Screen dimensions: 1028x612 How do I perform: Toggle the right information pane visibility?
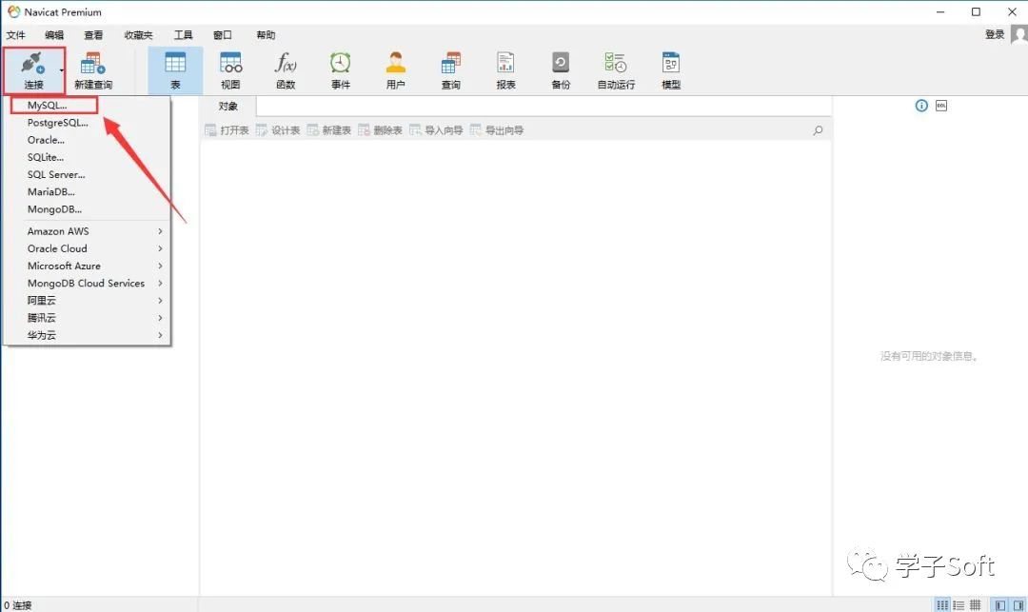click(1018, 604)
